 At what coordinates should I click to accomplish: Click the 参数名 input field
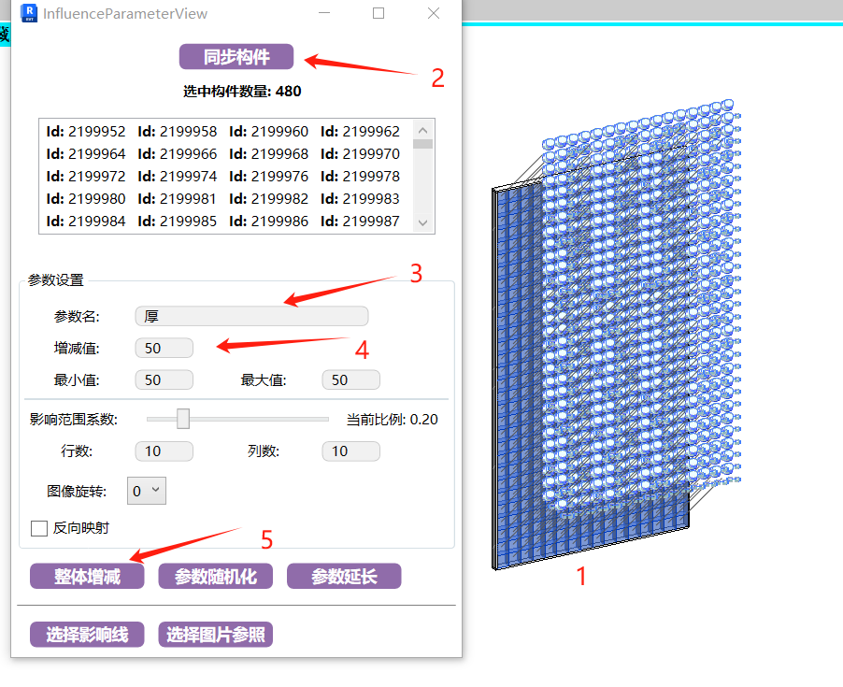click(x=251, y=317)
